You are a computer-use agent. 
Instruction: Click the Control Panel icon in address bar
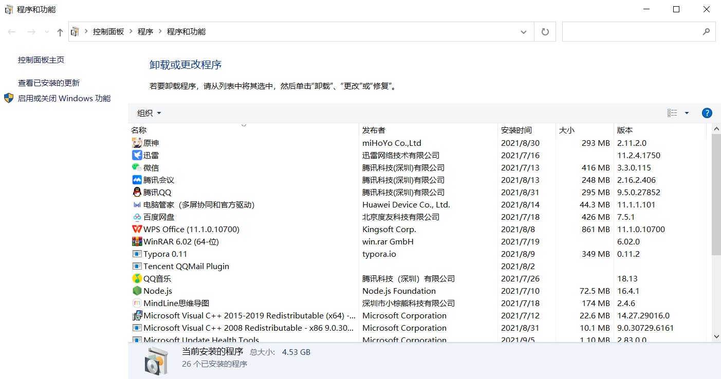coord(75,32)
